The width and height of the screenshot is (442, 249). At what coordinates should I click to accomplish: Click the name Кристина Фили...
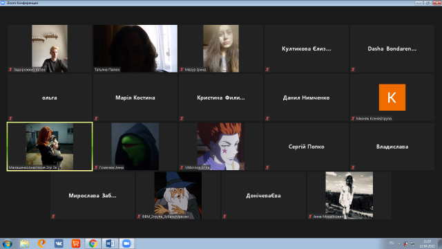tap(221, 98)
